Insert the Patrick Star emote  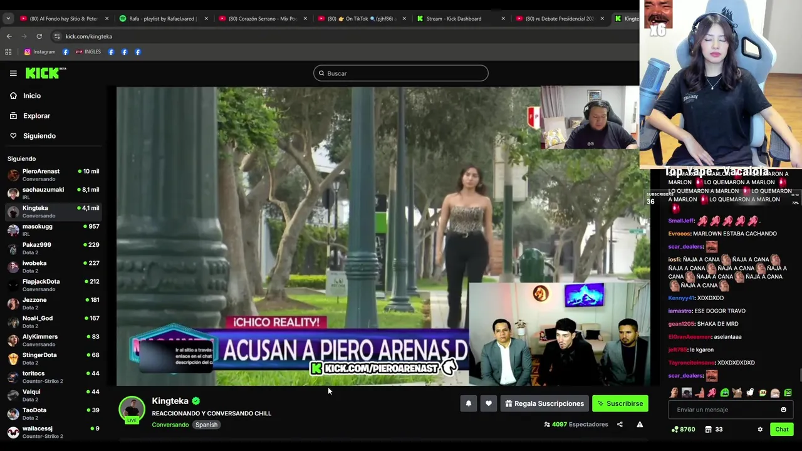tap(700, 393)
